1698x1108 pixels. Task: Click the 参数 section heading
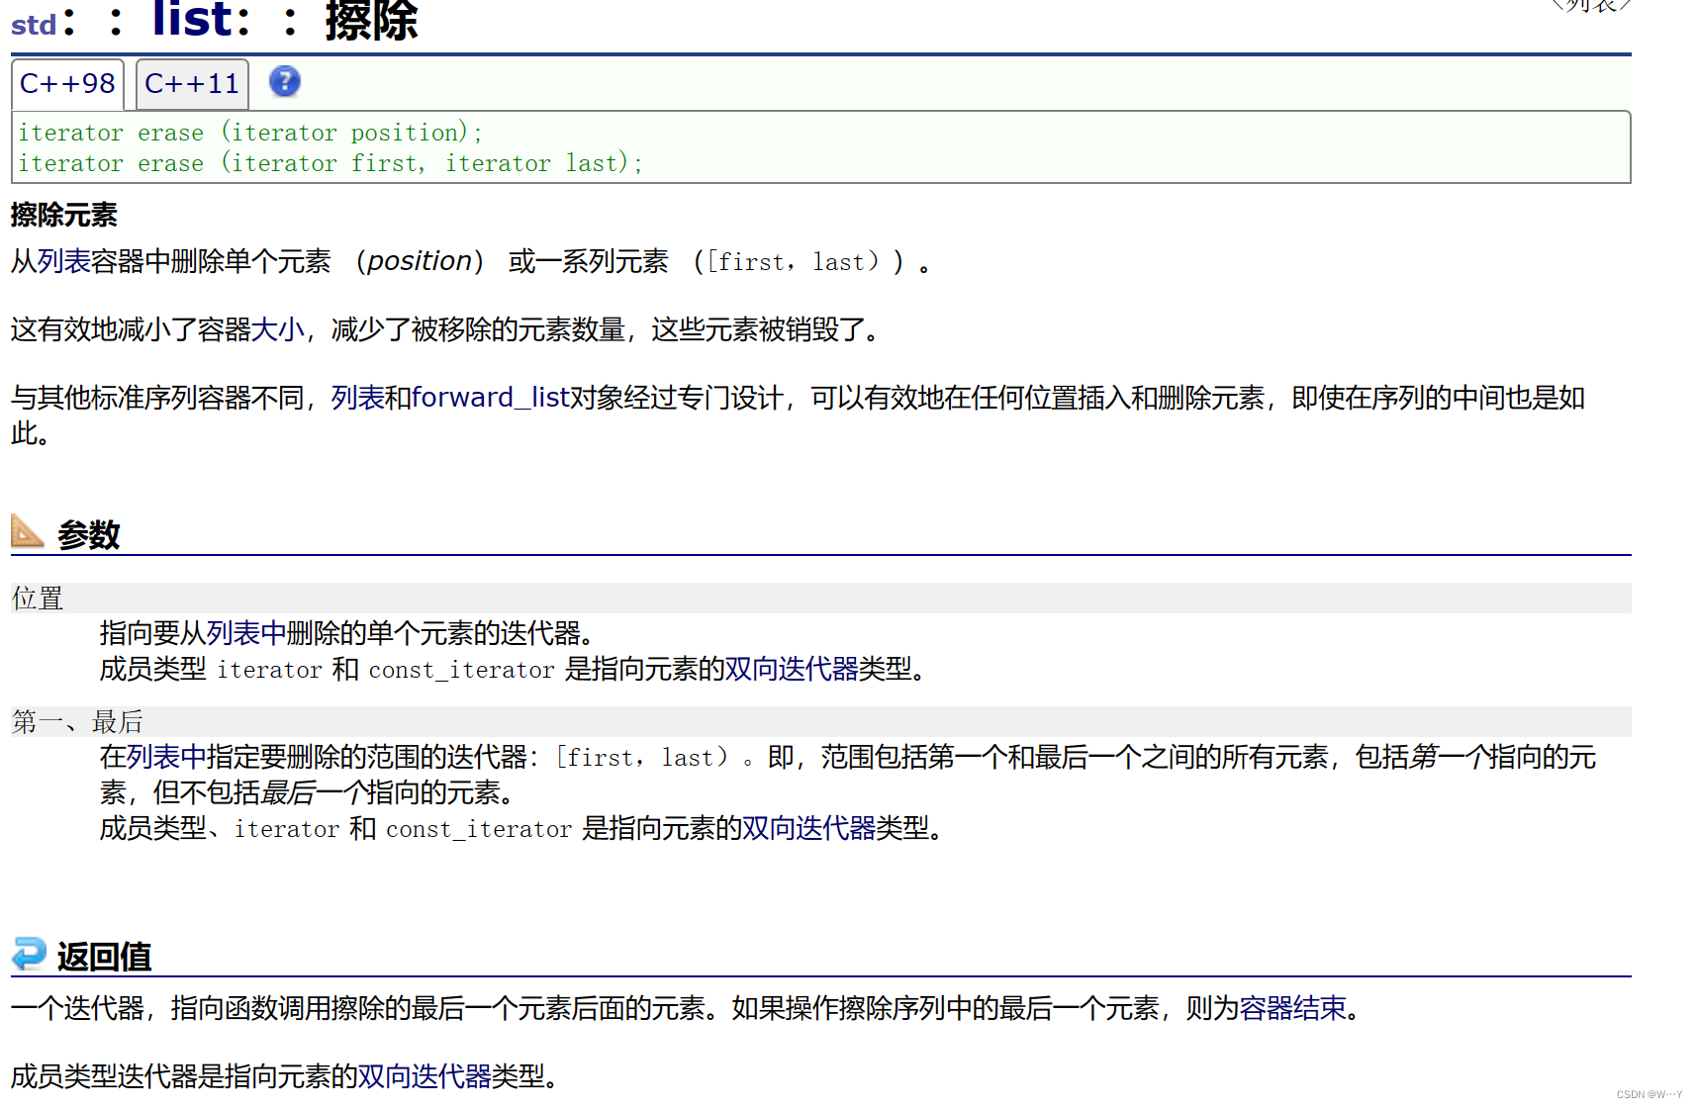point(89,535)
